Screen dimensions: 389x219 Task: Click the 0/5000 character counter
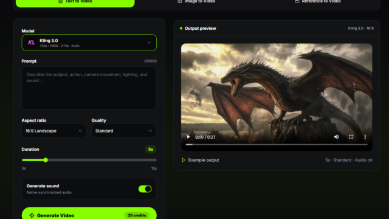click(150, 61)
